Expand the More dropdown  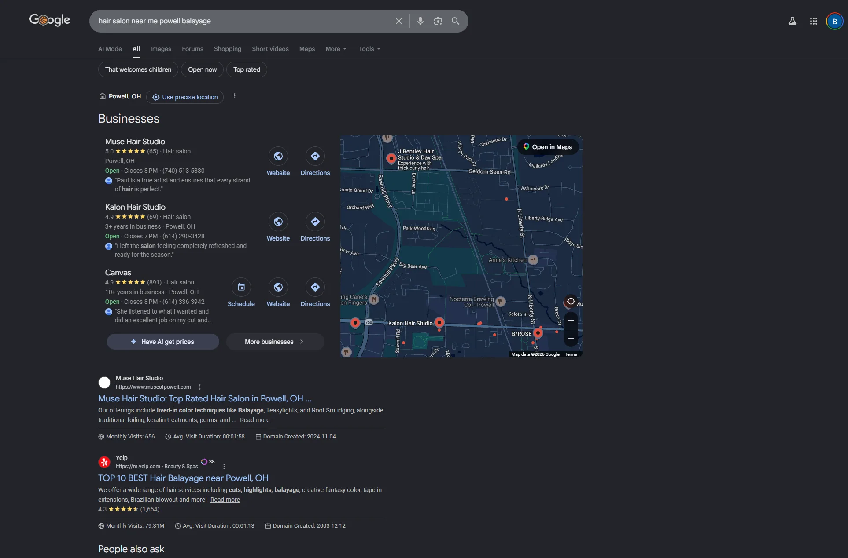tap(336, 49)
